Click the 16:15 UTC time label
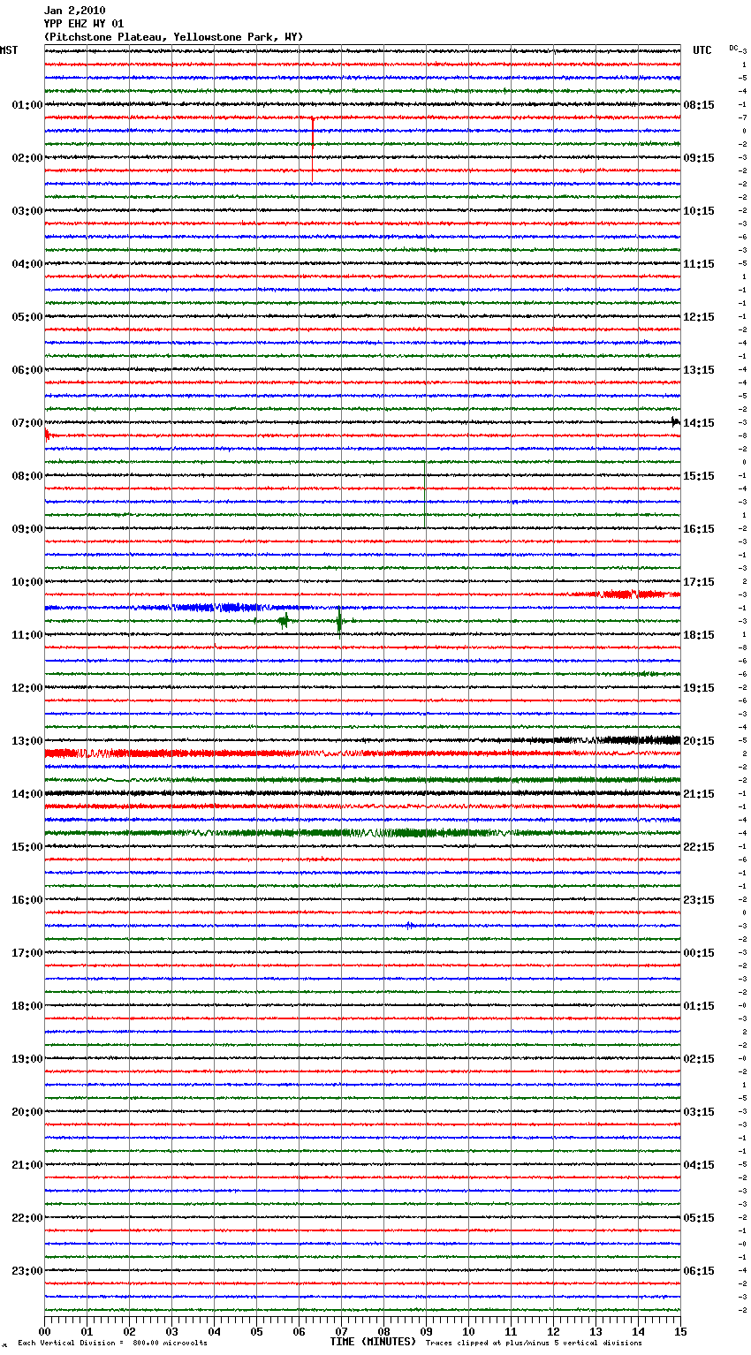 click(699, 529)
